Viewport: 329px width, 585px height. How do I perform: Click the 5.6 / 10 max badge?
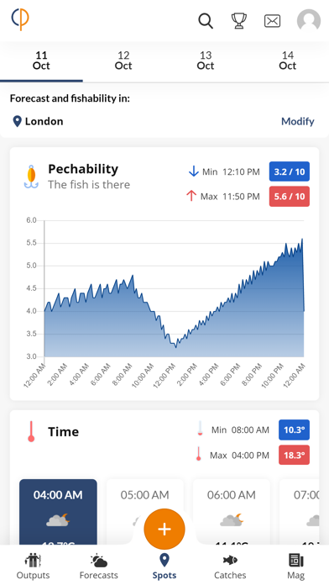pos(289,196)
